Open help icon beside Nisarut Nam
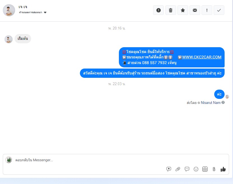Viewport: 233px width, 184px height. click(223, 103)
